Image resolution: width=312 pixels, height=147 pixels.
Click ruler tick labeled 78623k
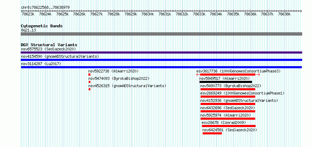28,14
